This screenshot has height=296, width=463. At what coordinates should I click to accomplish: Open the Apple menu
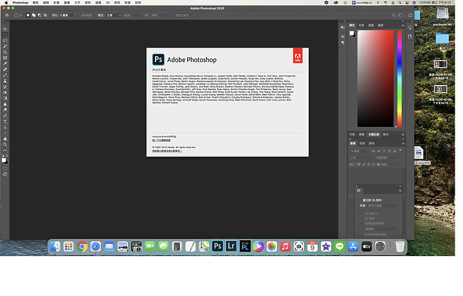click(x=6, y=3)
